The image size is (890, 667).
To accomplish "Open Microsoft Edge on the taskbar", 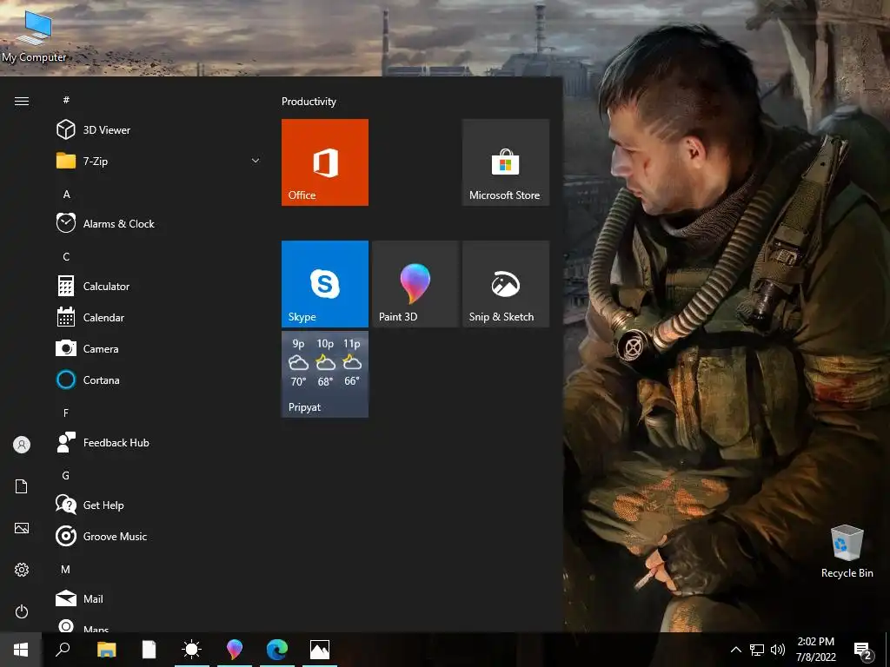I will click(277, 650).
